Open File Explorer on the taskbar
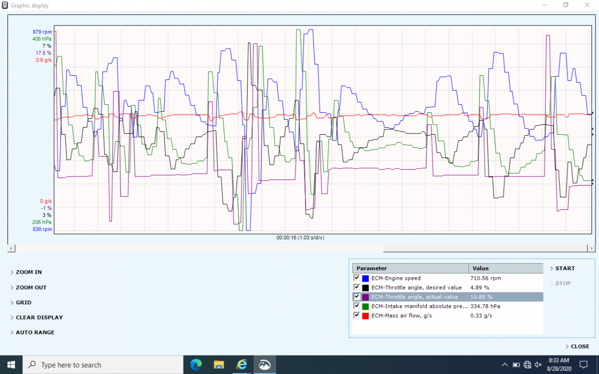 (219, 365)
